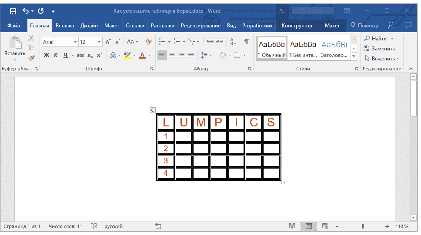The width and height of the screenshot is (421, 235).
Task: Select Print Layout view
Action: point(309,226)
